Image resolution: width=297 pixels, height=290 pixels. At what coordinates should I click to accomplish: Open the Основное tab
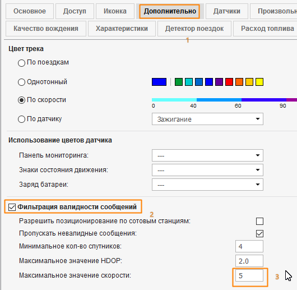(x=30, y=11)
